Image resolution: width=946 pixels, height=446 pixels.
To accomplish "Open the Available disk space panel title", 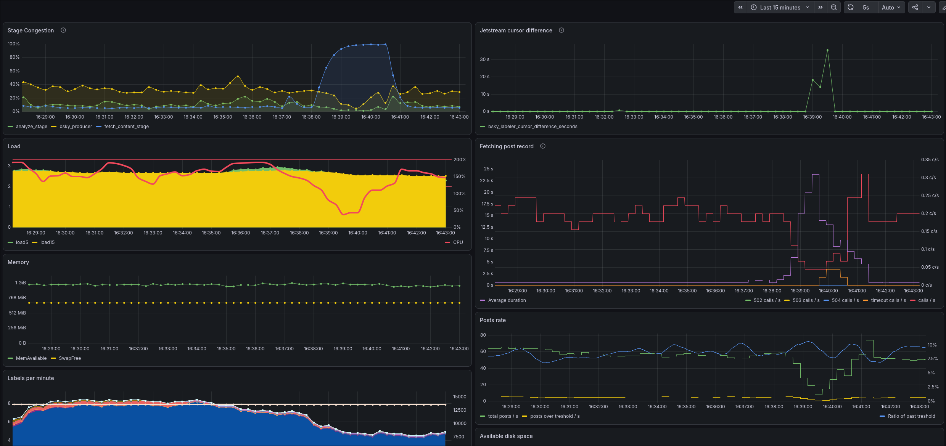I will (506, 436).
